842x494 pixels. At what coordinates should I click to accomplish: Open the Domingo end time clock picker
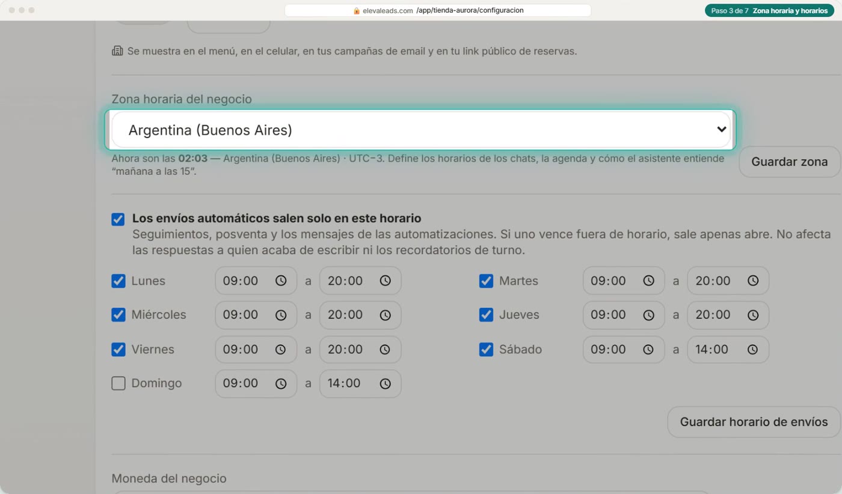[x=385, y=383]
